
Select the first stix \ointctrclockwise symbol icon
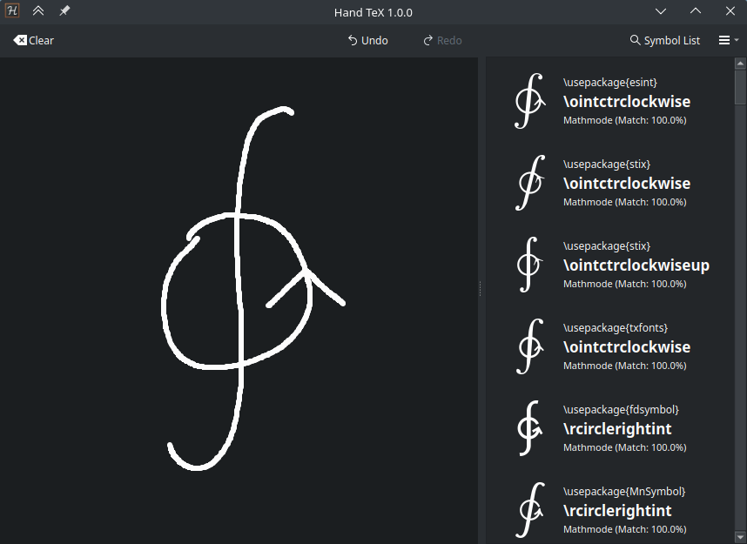[529, 183]
